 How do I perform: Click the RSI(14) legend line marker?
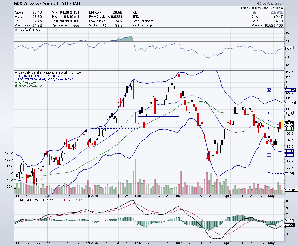[16, 30]
